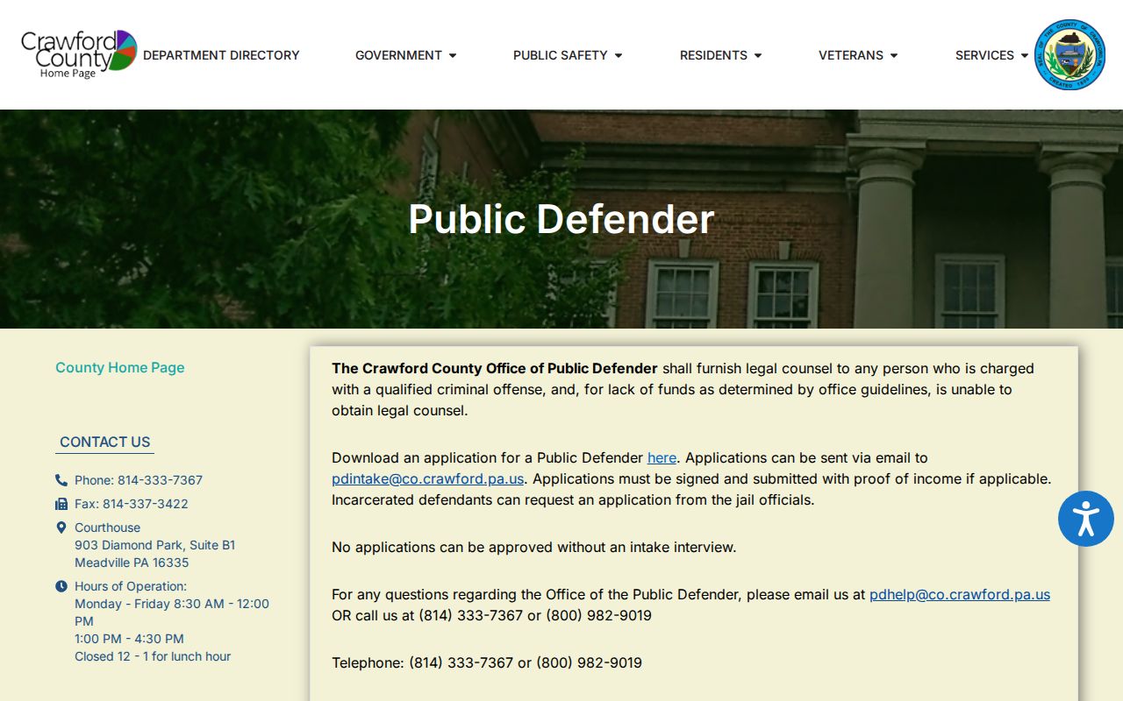Click the 'Telephone: (814) 333-7367' line
This screenshot has width=1123, height=701.
click(x=487, y=662)
